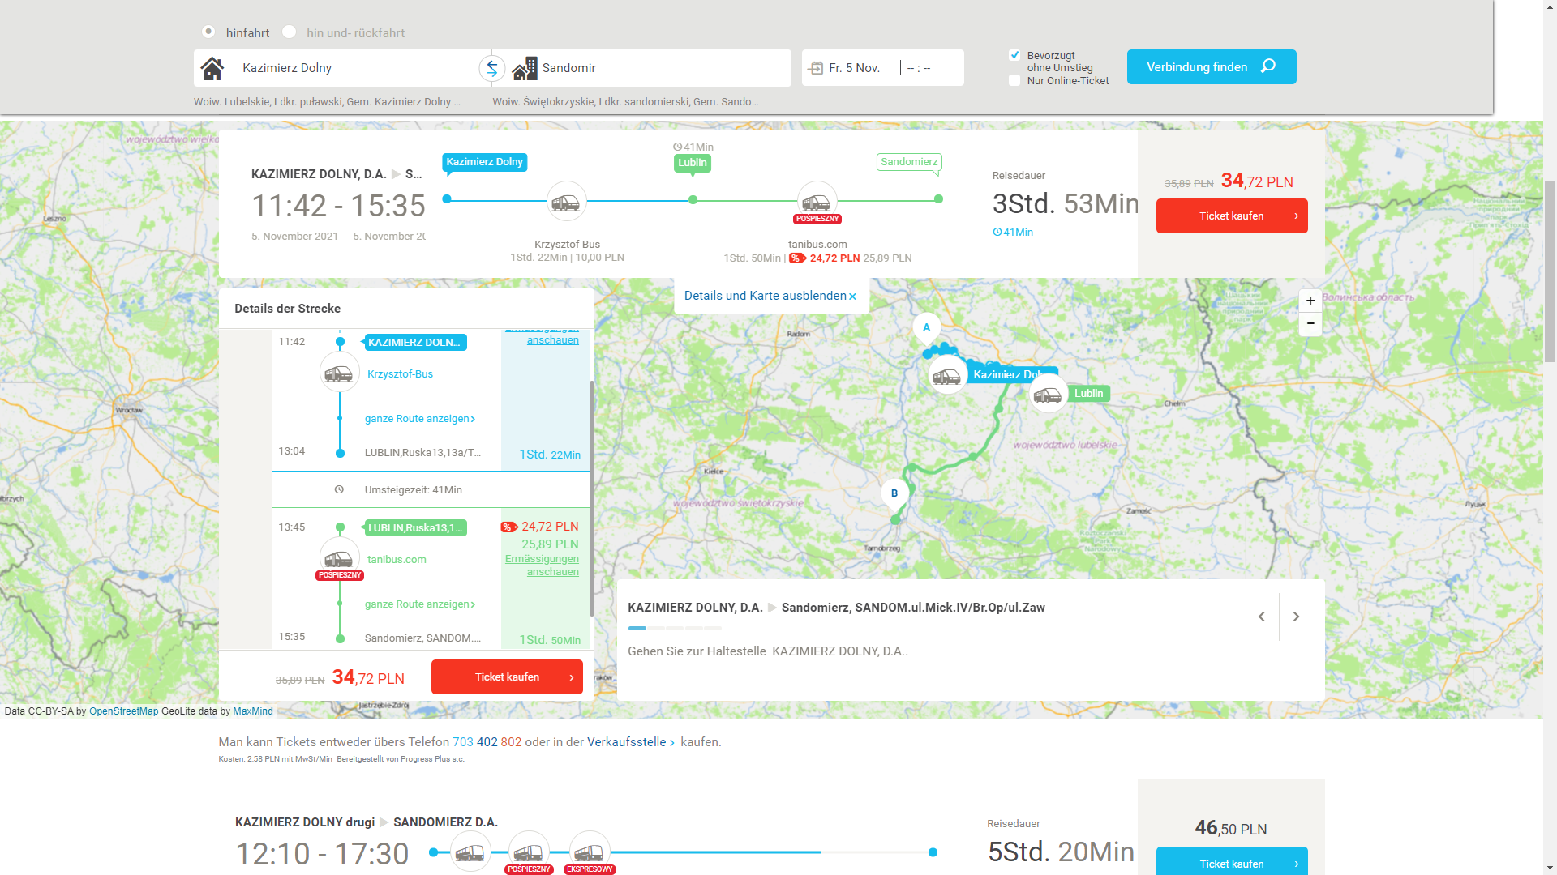Enable the Nur Online-Ticket checkbox
Image resolution: width=1557 pixels, height=875 pixels.
click(x=1014, y=80)
